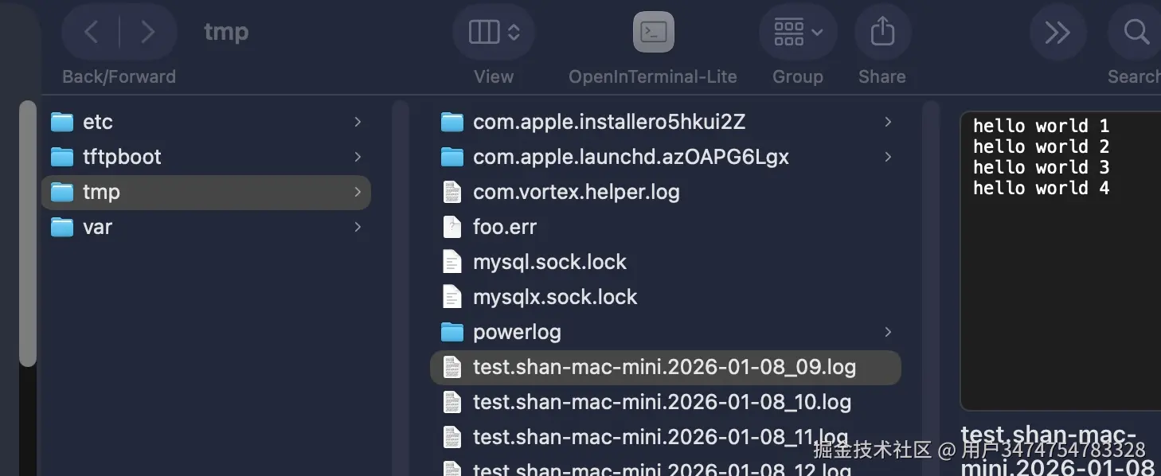Click the Forward navigation arrow
The image size is (1161, 476).
pos(147,33)
